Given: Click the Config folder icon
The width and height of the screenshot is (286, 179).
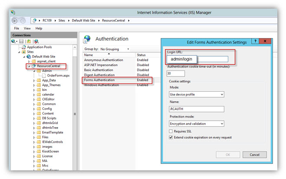Looking at the screenshot, I should (39, 109).
